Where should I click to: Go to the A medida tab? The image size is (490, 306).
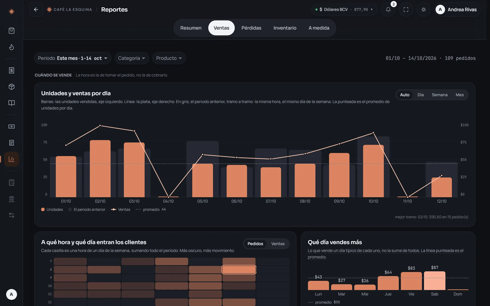pyautogui.click(x=319, y=28)
